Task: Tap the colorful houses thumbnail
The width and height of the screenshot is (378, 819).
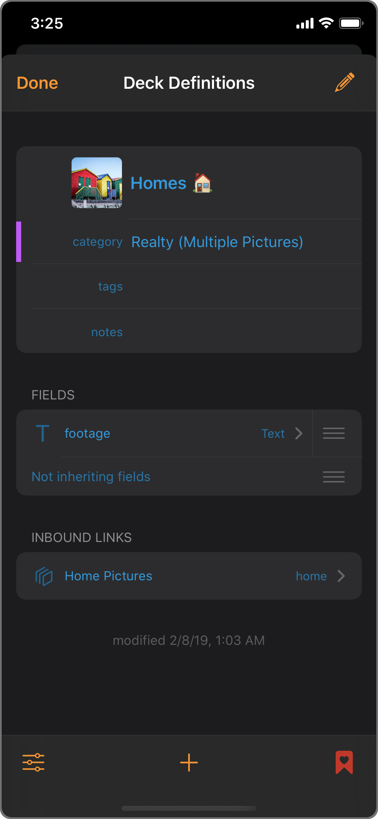Action: (97, 183)
